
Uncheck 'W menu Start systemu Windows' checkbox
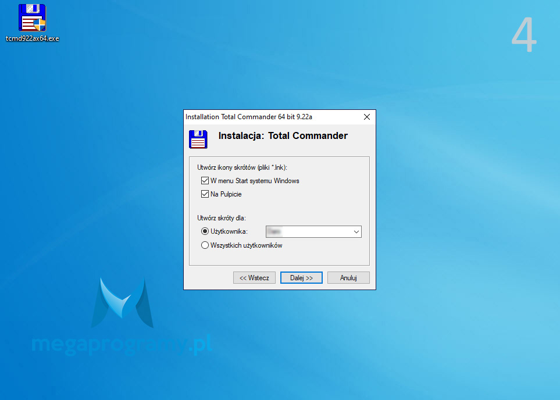point(205,181)
